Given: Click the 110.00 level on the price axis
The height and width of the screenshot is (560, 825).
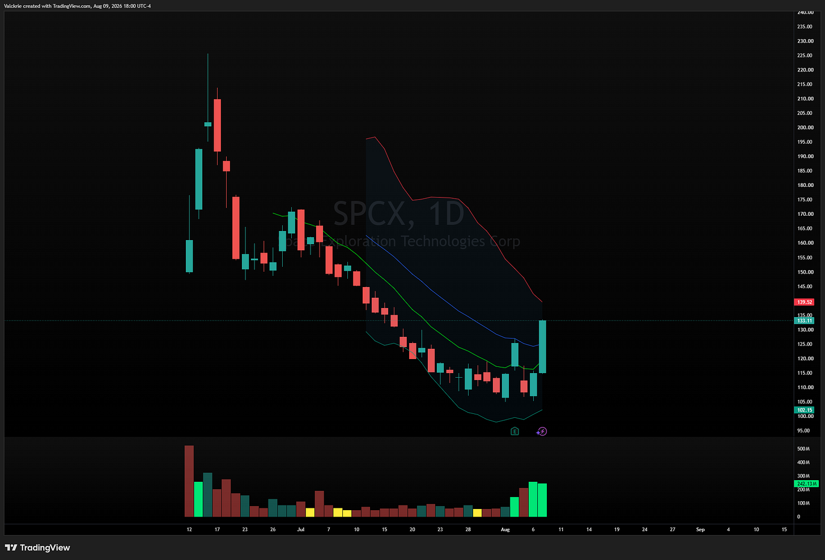Looking at the screenshot, I should click(x=805, y=387).
